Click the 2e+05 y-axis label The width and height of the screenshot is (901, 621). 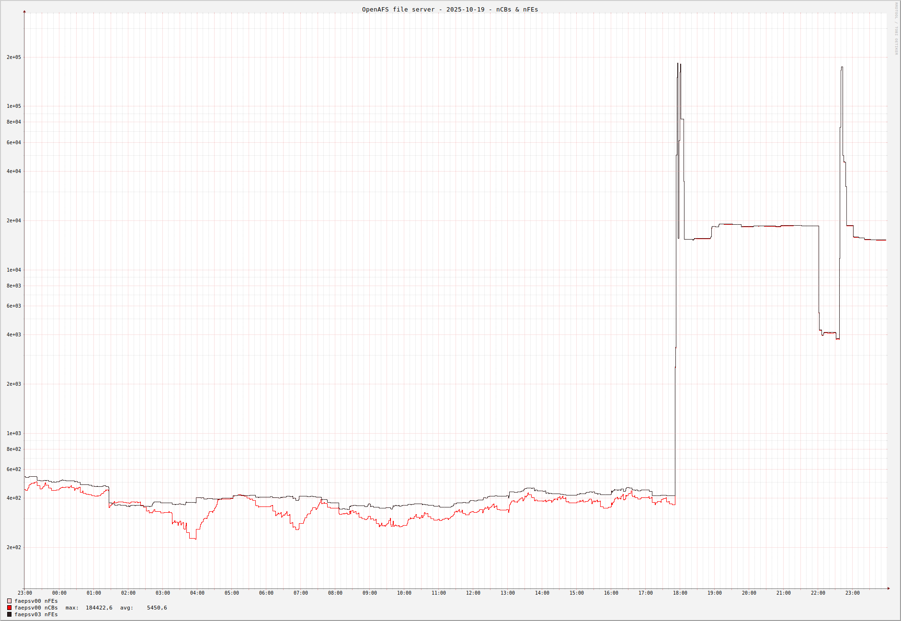click(x=14, y=57)
